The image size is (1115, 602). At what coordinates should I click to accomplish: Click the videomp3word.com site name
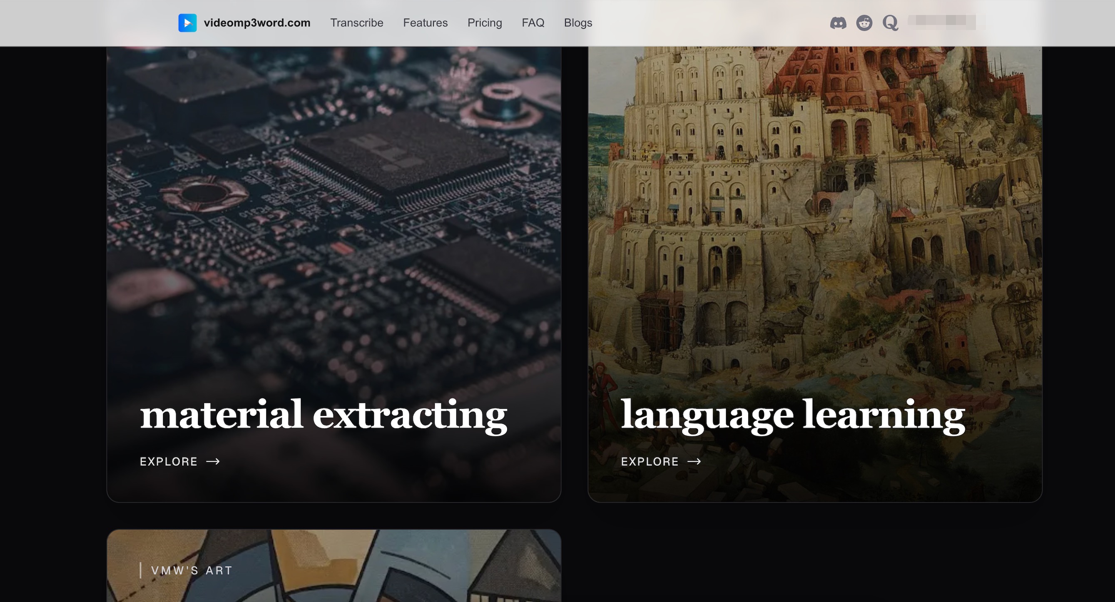point(257,23)
